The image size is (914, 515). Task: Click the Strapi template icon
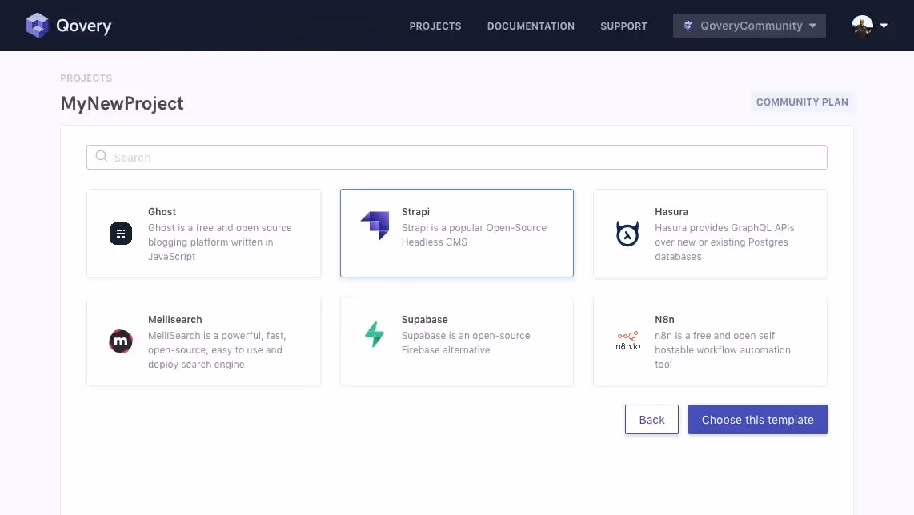coord(375,225)
